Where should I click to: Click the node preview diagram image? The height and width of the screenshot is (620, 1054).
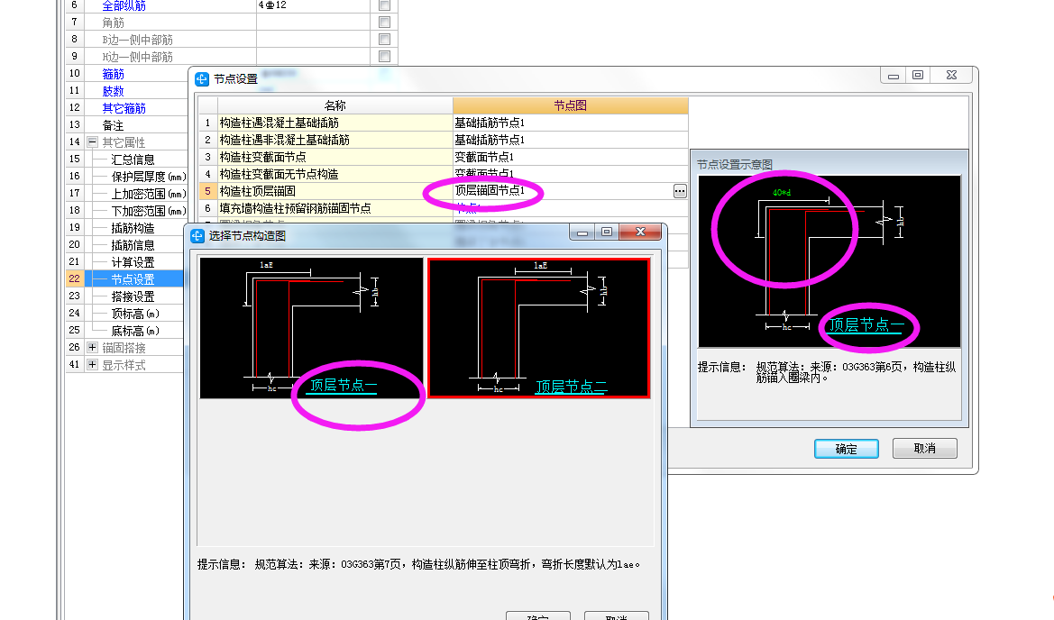[829, 261]
